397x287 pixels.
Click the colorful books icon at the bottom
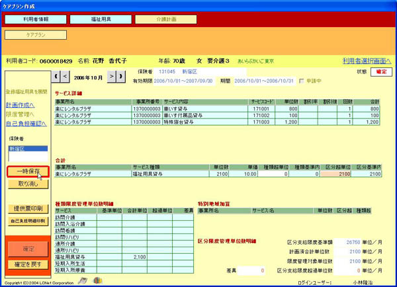coord(97,280)
